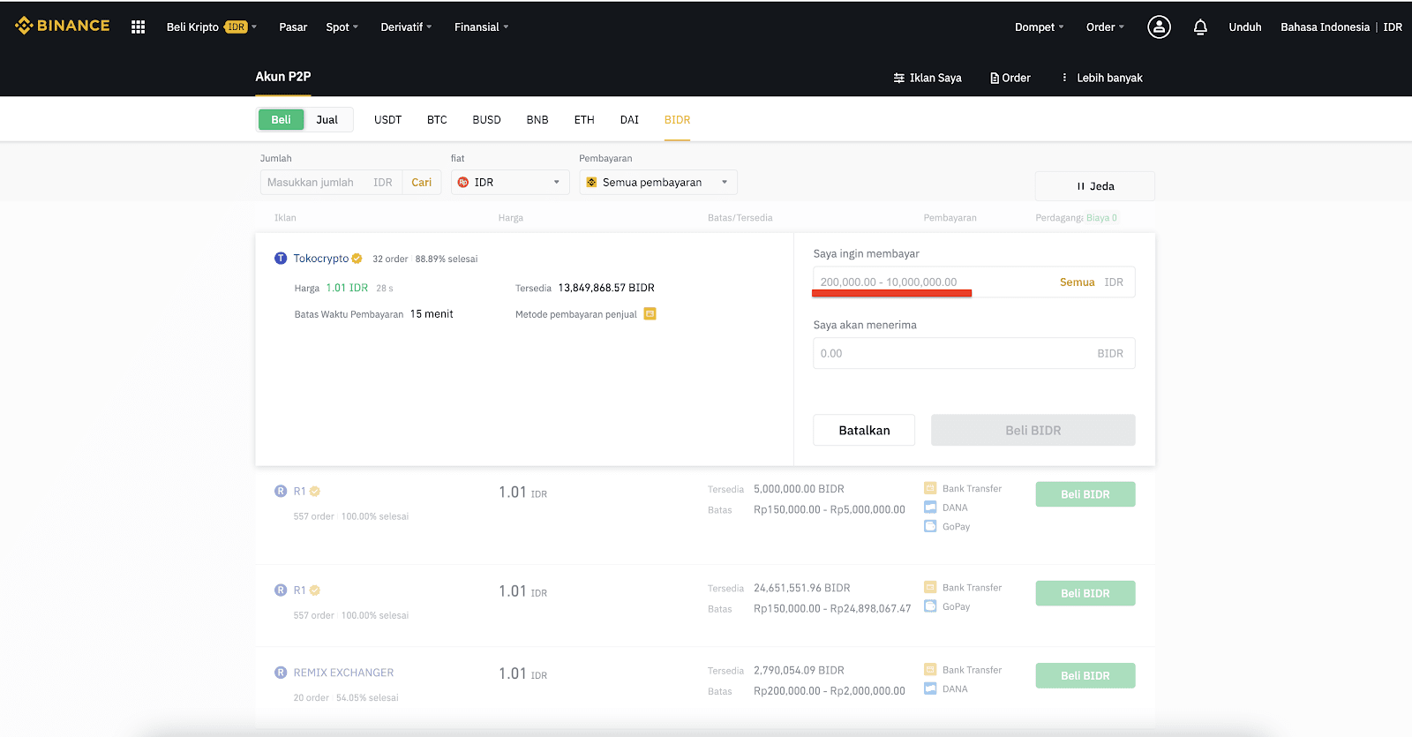
Task: Change language via Bahasa Indonesia
Action: click(1325, 27)
